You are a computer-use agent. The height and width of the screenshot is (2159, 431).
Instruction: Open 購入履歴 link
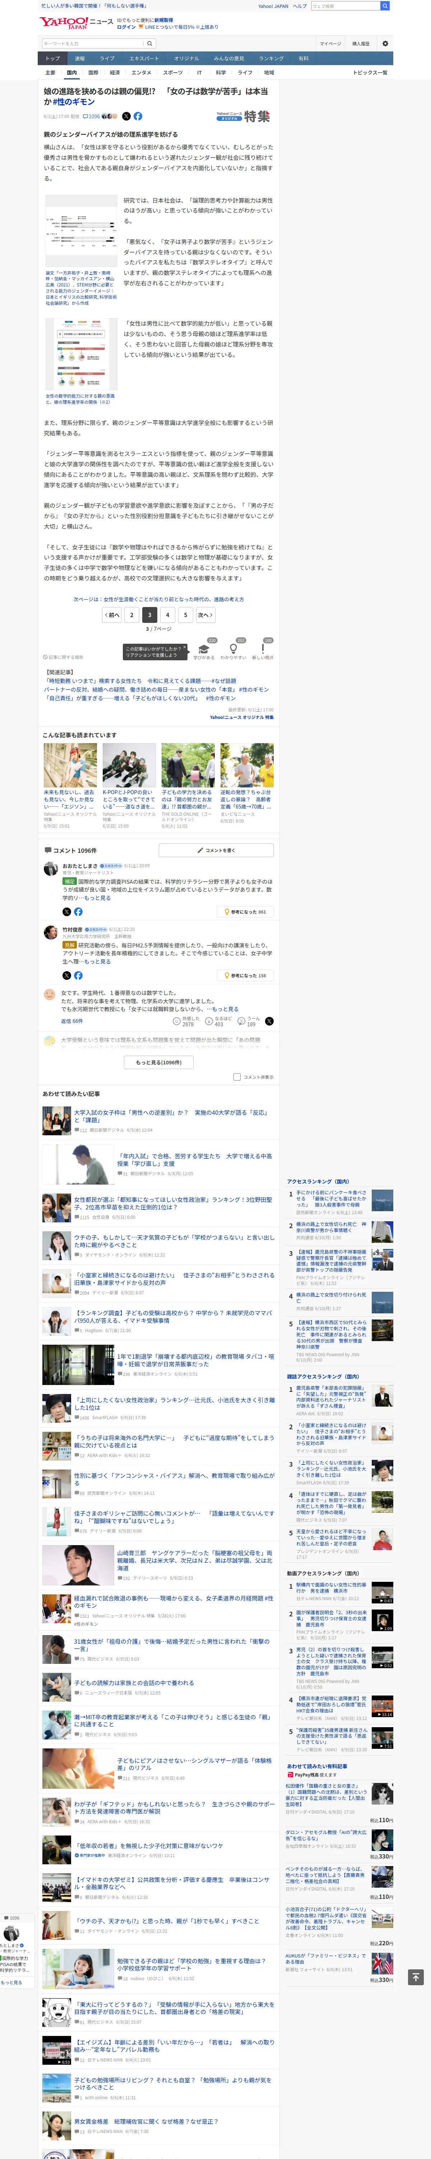(x=361, y=44)
